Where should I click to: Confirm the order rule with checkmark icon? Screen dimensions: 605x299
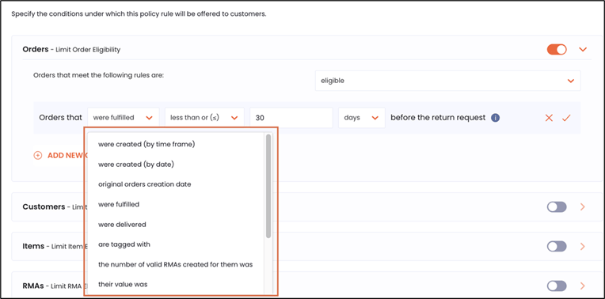tap(566, 118)
